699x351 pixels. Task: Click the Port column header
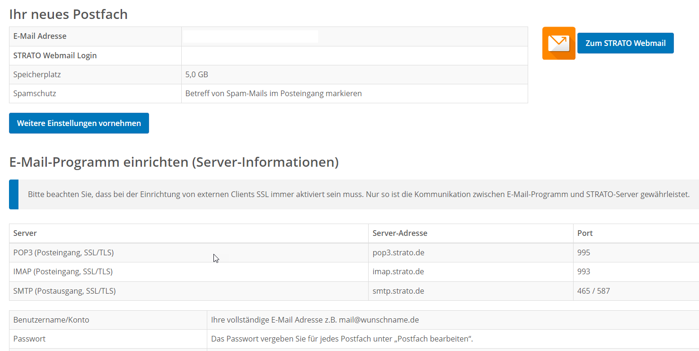click(x=585, y=233)
